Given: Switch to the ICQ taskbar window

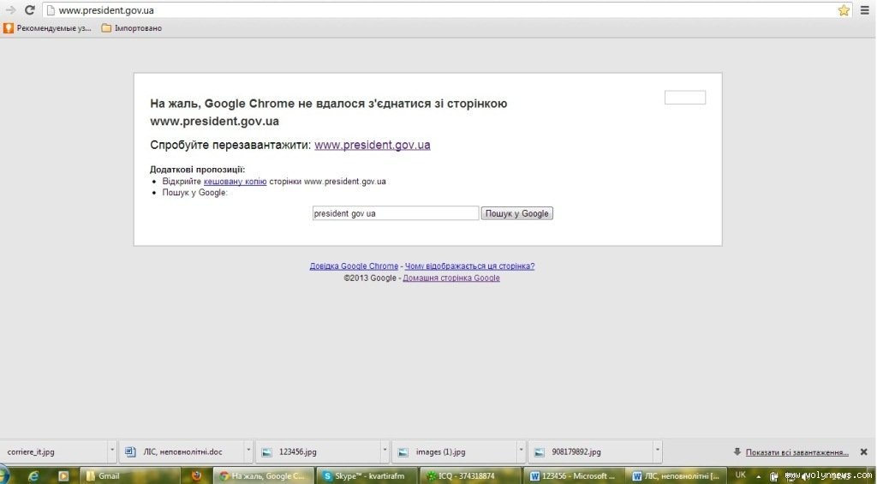Looking at the screenshot, I should pos(472,475).
